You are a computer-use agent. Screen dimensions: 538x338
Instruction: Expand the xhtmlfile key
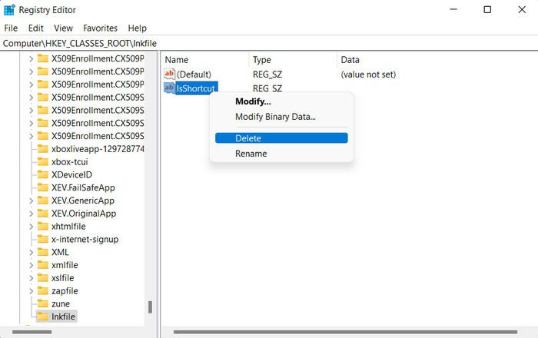(31, 227)
